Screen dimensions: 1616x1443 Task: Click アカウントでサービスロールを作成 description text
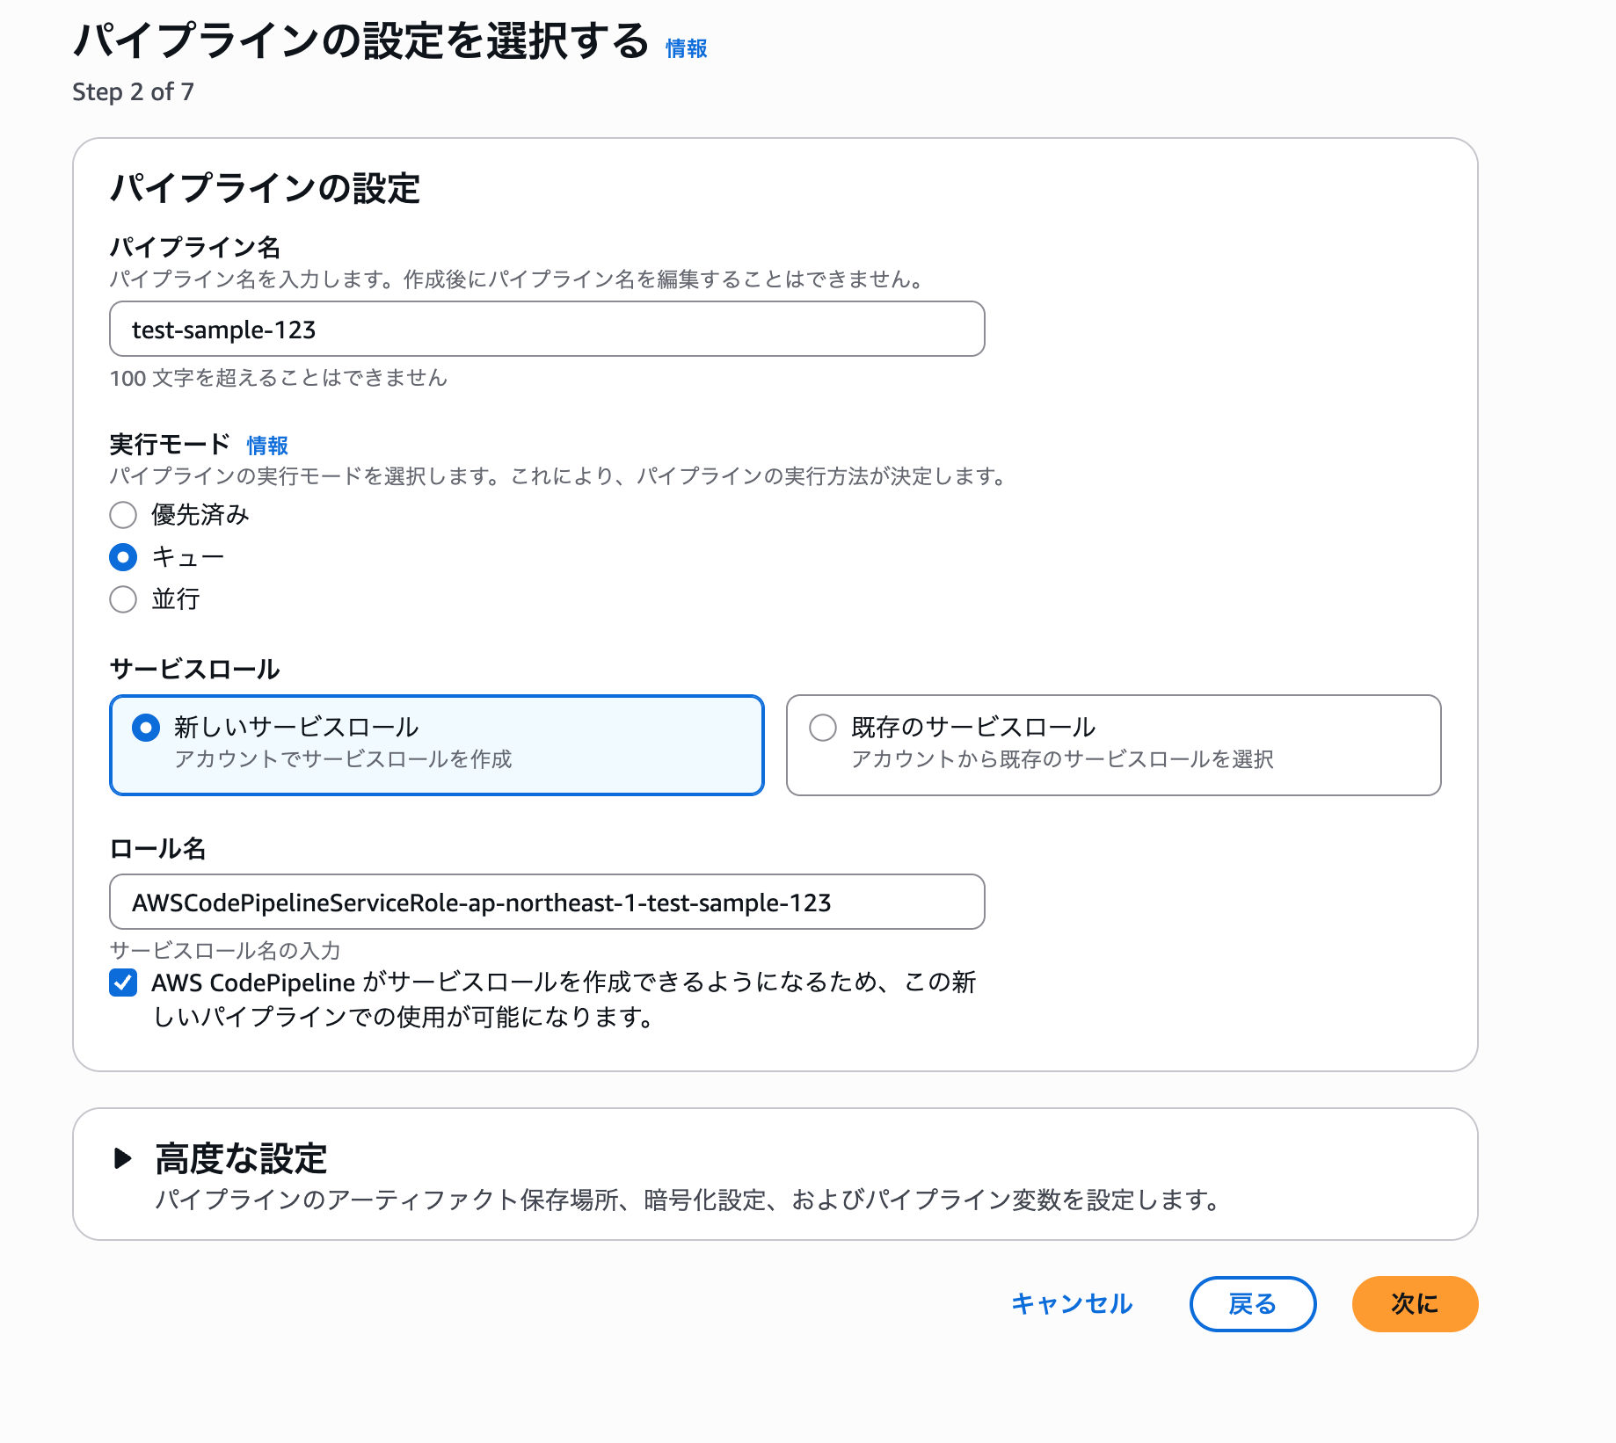(x=343, y=759)
